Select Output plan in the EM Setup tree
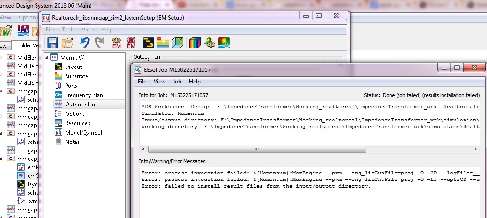487x218 pixels. pyautogui.click(x=80, y=105)
